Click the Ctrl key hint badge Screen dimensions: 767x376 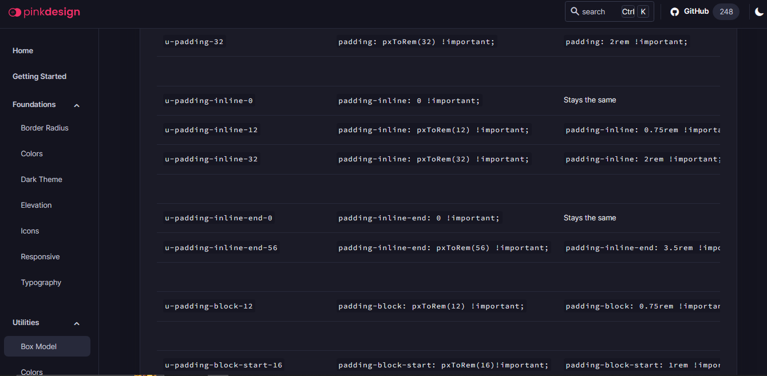click(628, 11)
